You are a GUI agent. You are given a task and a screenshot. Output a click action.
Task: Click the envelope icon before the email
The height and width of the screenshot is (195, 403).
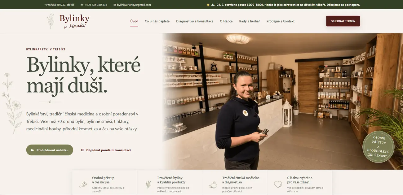click(x=115, y=5)
